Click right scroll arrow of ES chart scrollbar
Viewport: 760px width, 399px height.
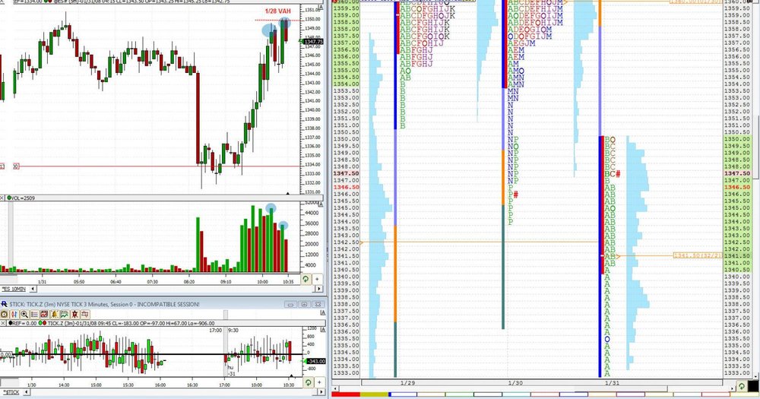click(x=319, y=289)
